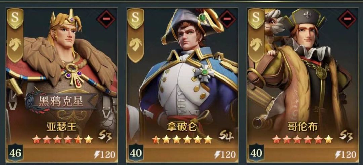The height and width of the screenshot is (165, 363).
Task: Click the 120 lightning cost on 哥伦布 card
Action: tap(346, 154)
